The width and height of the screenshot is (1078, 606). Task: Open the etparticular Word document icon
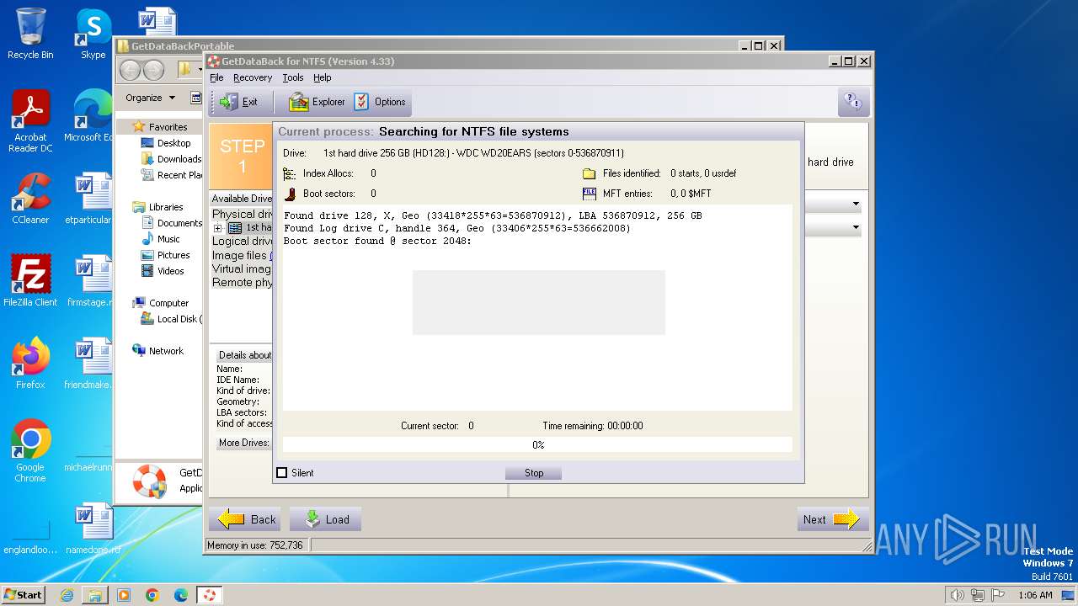point(88,199)
